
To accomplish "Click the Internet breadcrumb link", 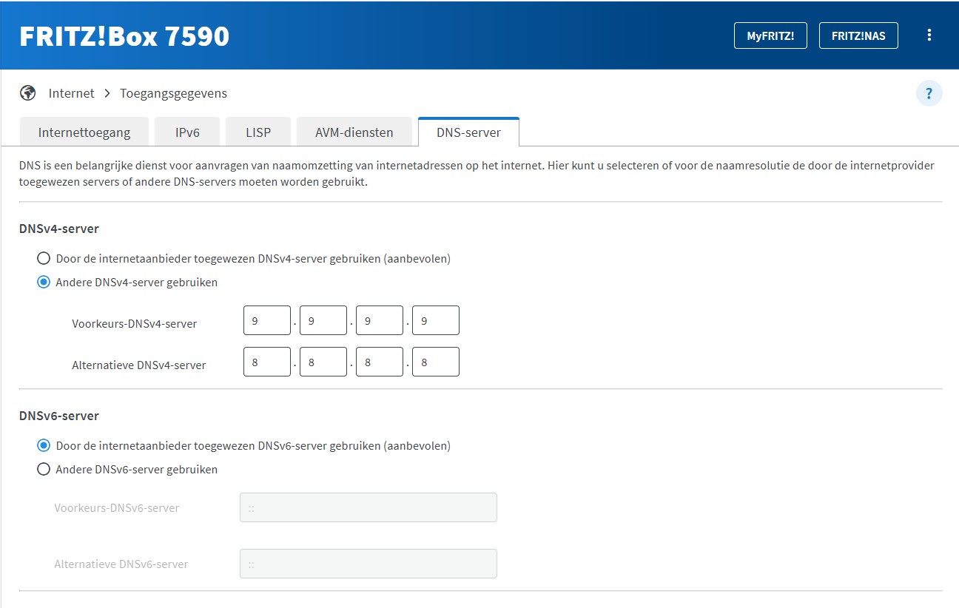I will [x=71, y=93].
